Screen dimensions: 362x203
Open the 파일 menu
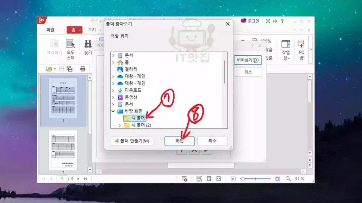point(51,30)
